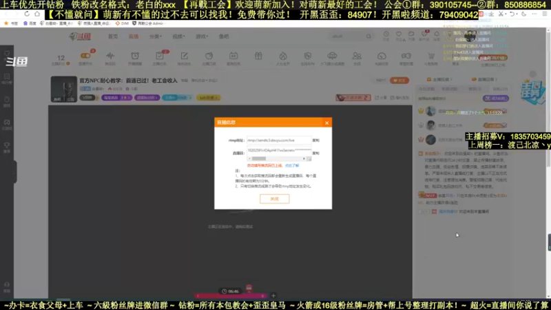Click the streamer avatar thumbnail
The image size is (551, 310).
click(63, 90)
